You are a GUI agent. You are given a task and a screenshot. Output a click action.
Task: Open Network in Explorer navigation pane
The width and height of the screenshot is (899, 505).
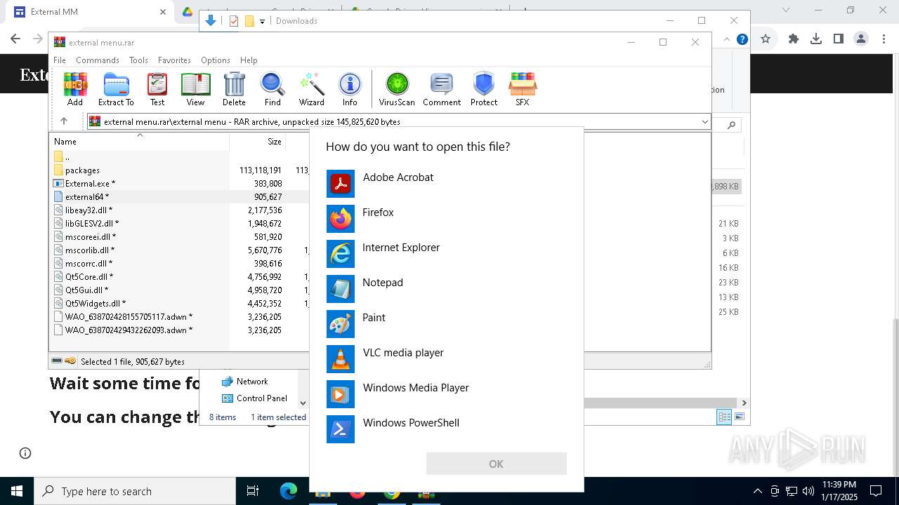[244, 381]
